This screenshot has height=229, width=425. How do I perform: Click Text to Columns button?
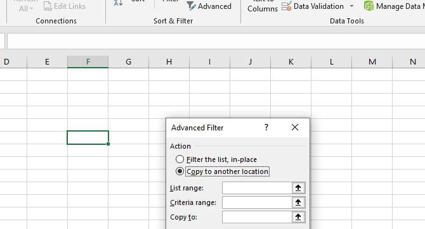coord(263,6)
